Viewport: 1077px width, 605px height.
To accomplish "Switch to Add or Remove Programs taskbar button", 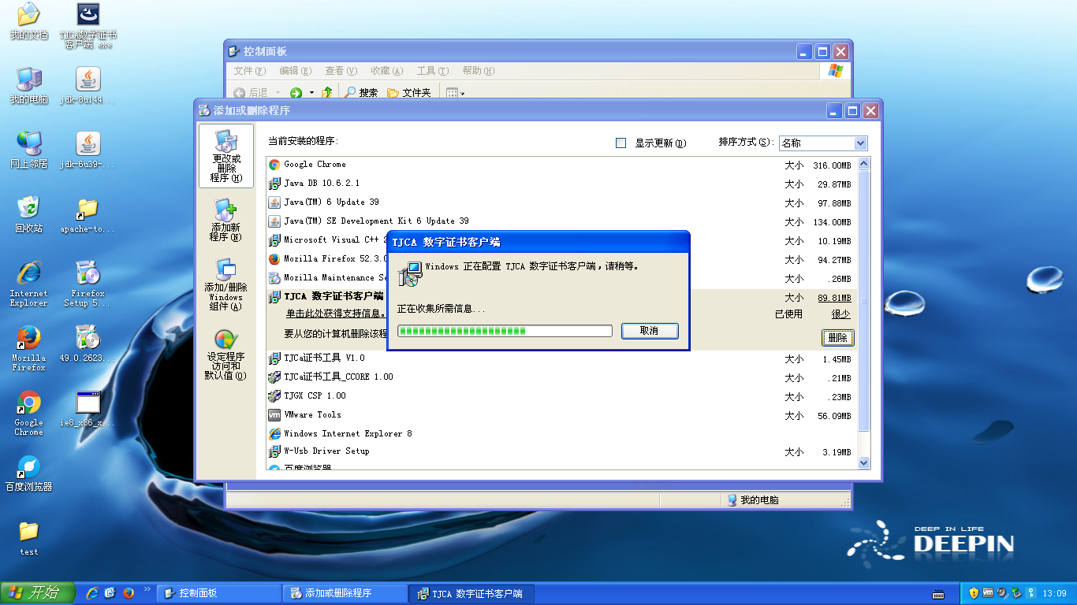I will pyautogui.click(x=345, y=593).
